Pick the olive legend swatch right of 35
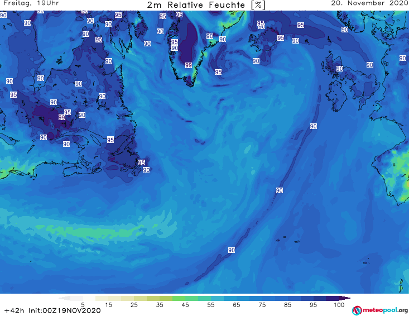This screenshot has height=316, width=409. (166, 298)
